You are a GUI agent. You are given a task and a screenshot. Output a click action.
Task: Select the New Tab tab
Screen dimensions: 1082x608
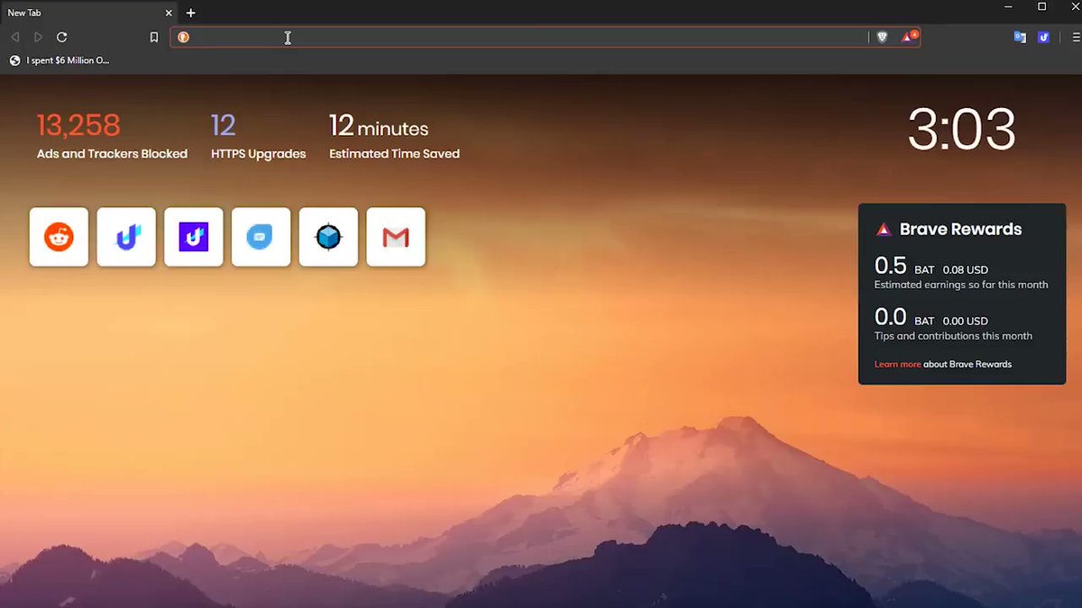pyautogui.click(x=88, y=13)
